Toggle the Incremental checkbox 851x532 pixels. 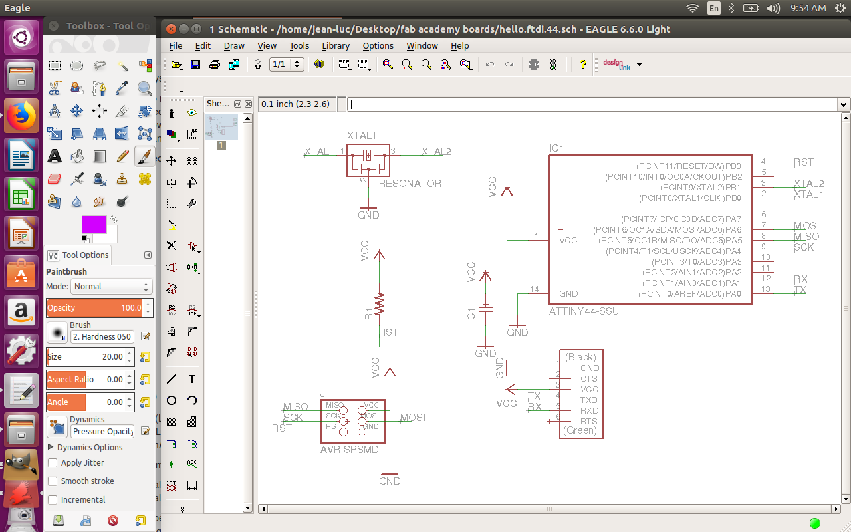pyautogui.click(x=53, y=500)
